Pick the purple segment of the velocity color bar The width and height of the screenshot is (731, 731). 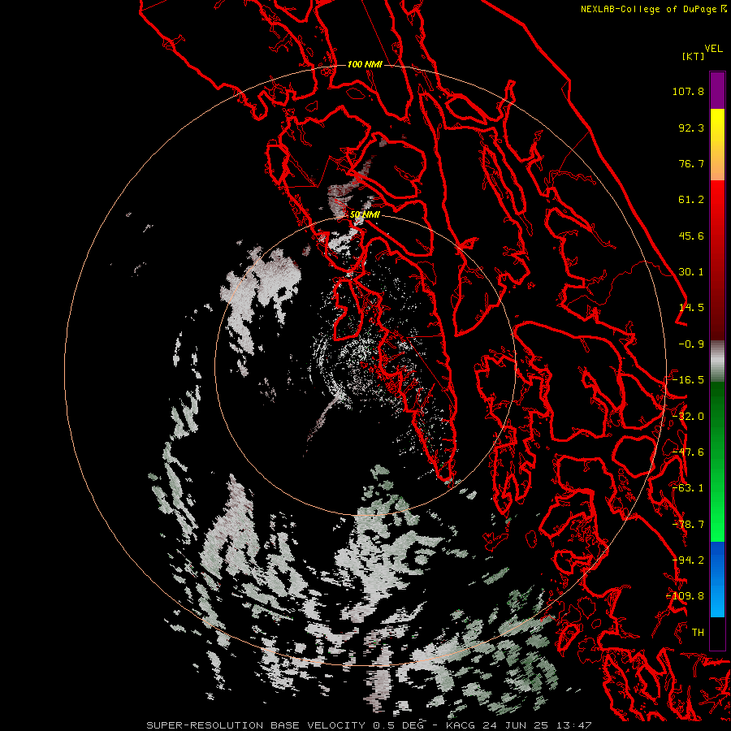[x=717, y=90]
